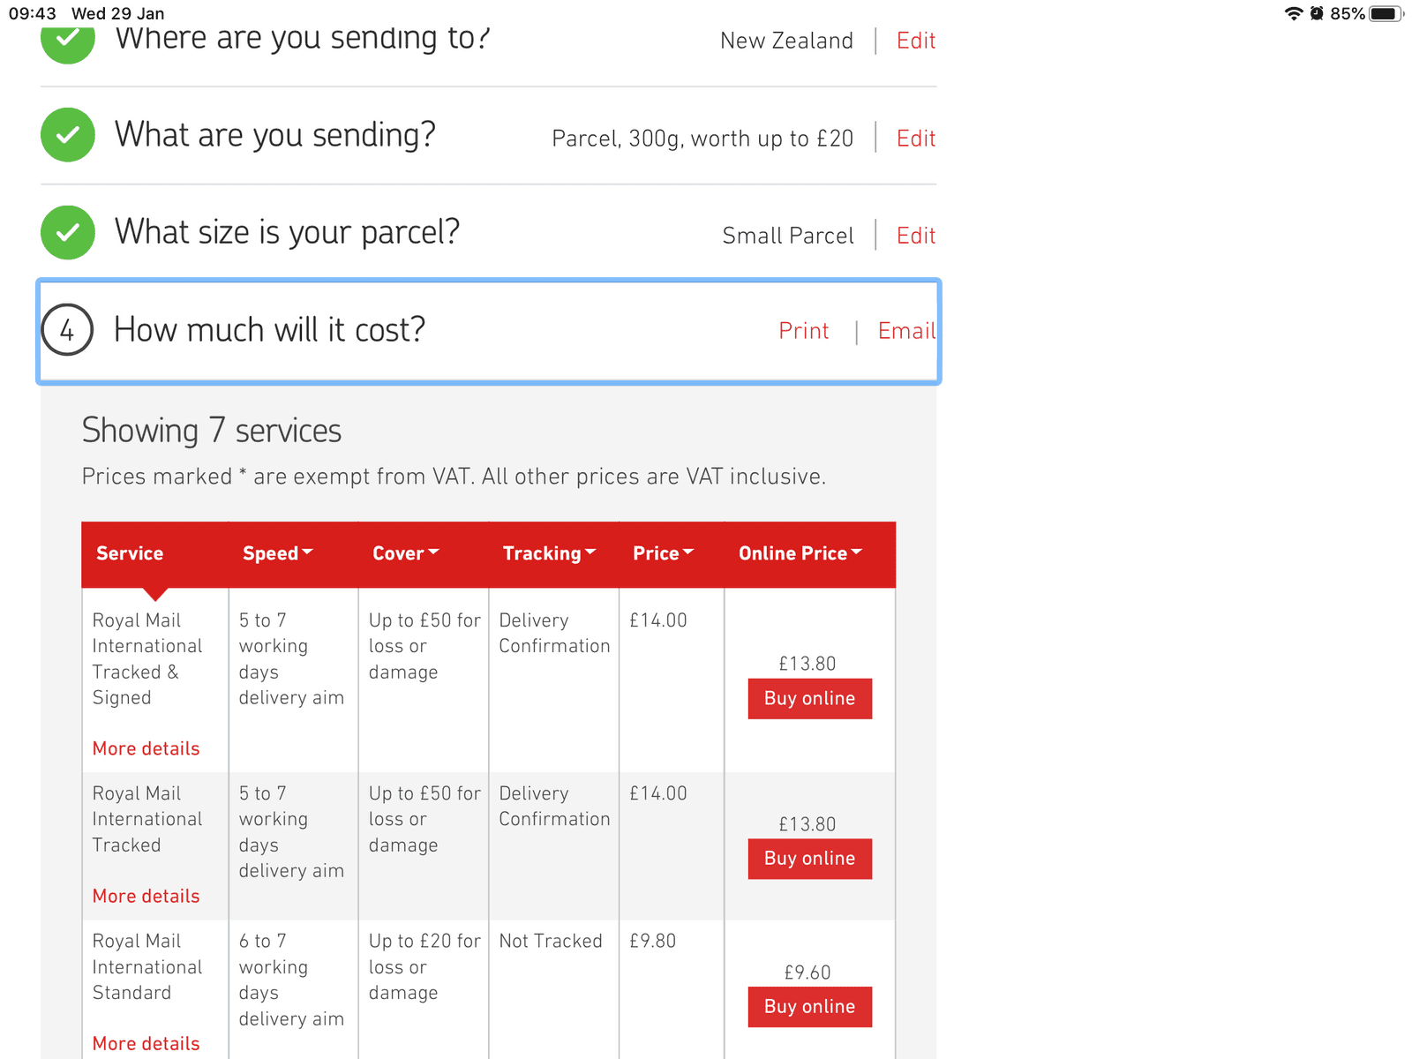The width and height of the screenshot is (1412, 1059).
Task: Sort services by Tracking column
Action: click(x=550, y=553)
